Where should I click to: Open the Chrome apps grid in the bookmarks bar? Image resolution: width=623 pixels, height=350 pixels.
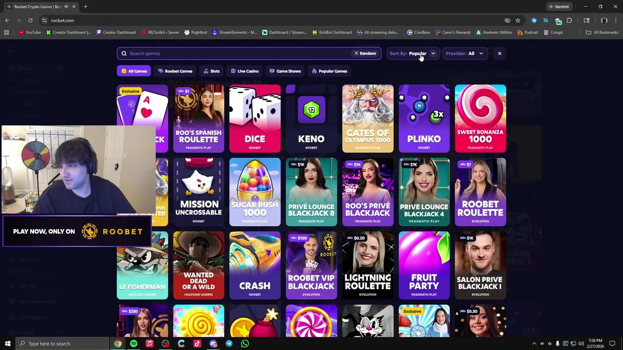6,33
